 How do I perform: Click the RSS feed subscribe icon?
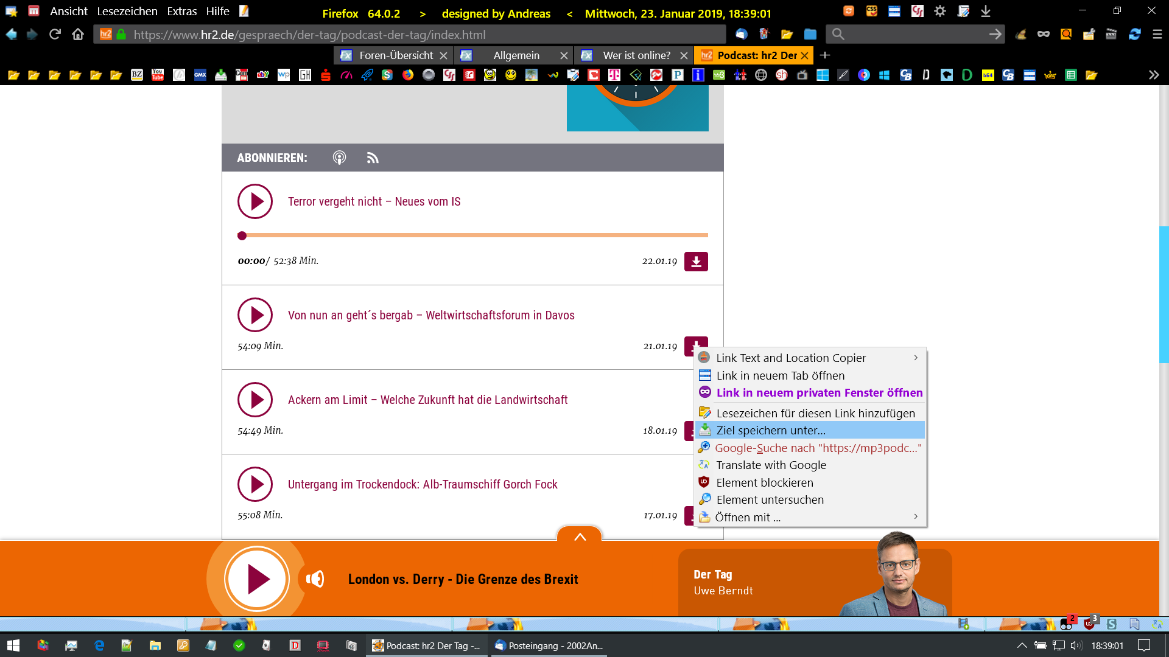tap(373, 158)
